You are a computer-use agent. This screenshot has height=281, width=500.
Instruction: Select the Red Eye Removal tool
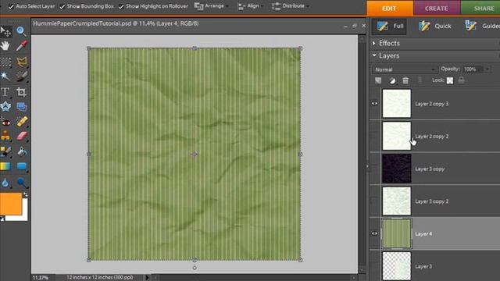[x=5, y=123]
